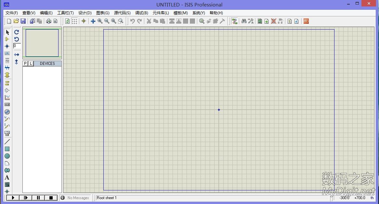This screenshot has height=204, width=379.
Task: Select the Component mode tool
Action: [7, 39]
